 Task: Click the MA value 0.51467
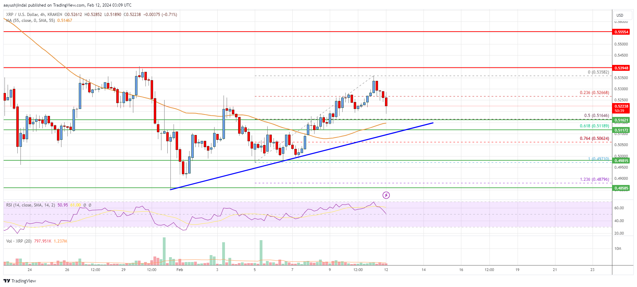click(x=65, y=20)
